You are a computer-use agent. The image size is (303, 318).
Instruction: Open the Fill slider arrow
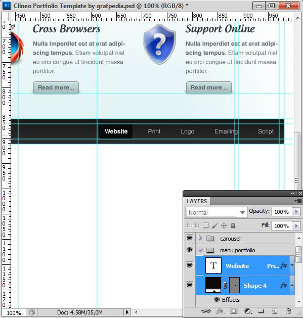(x=296, y=225)
